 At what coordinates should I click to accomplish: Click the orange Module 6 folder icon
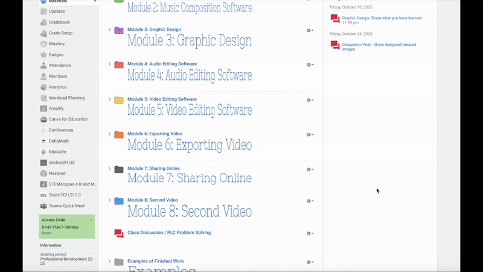pos(119,134)
